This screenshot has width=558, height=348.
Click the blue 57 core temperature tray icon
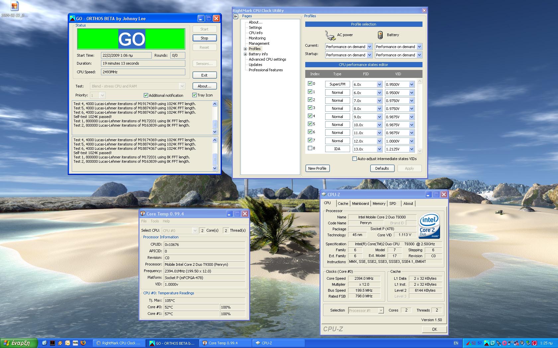click(480, 343)
